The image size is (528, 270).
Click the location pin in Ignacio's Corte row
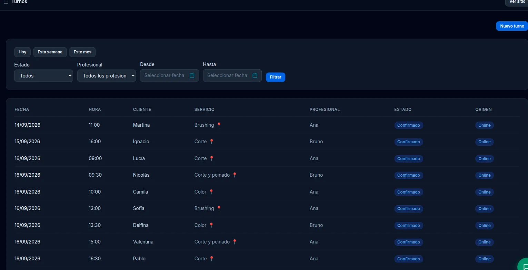[x=212, y=142]
